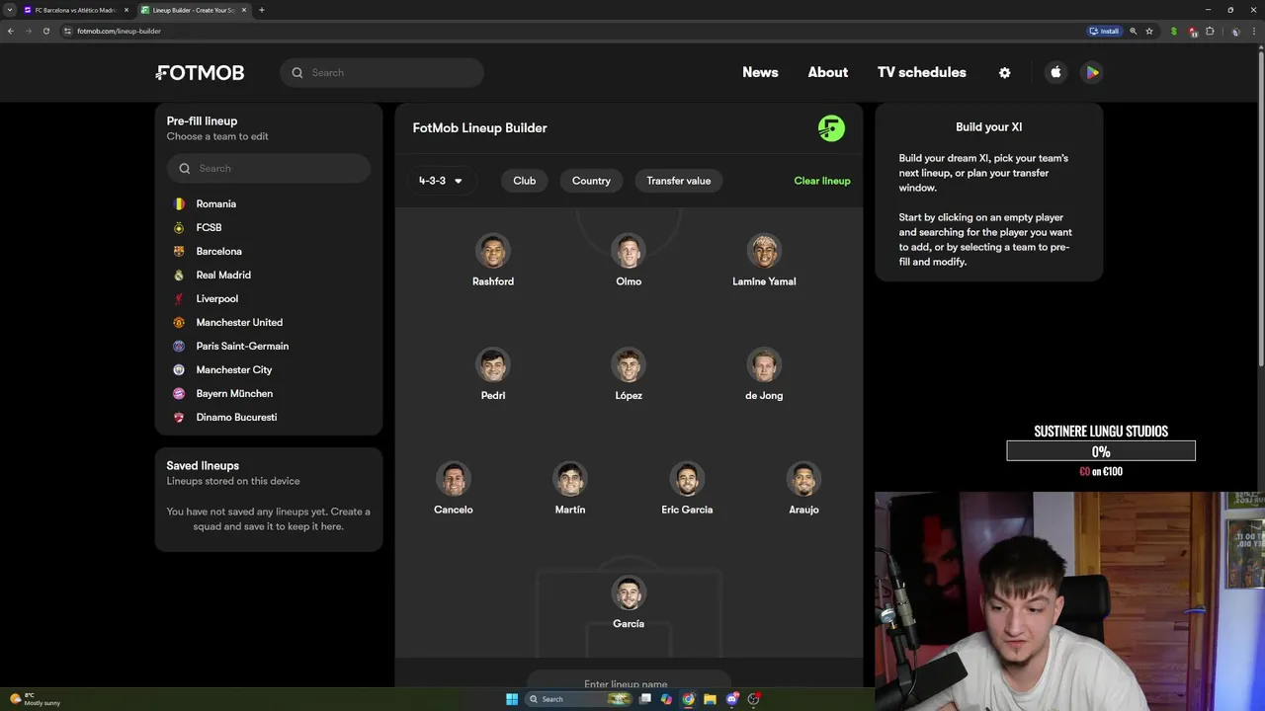Go back with the browser back arrow
The image size is (1265, 711).
(x=11, y=31)
